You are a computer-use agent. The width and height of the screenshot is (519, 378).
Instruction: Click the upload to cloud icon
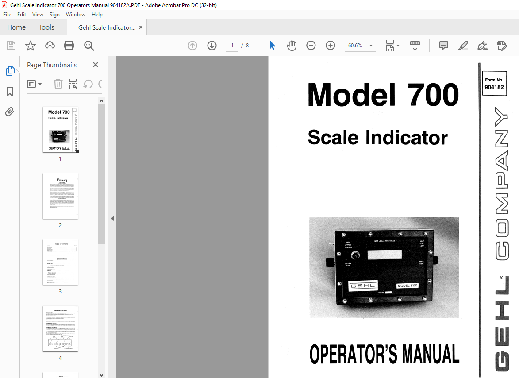tap(50, 46)
